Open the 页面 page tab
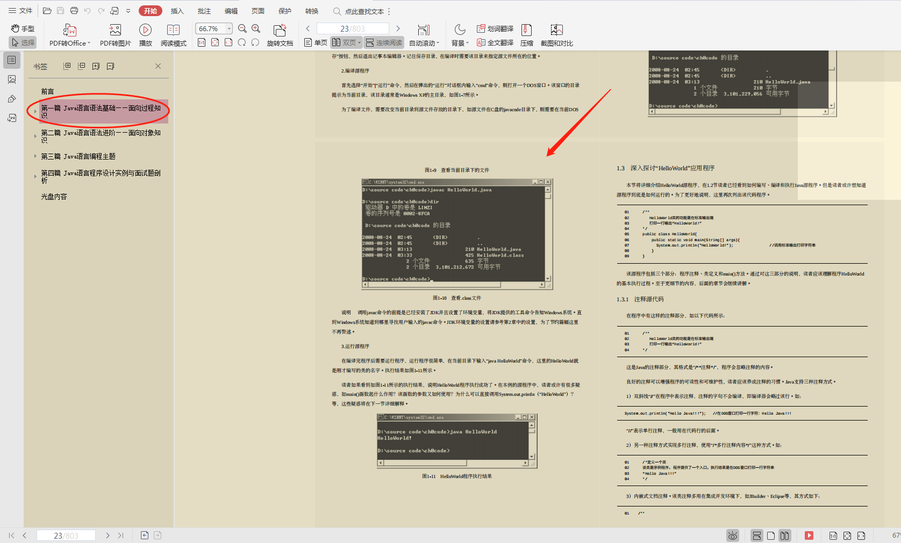901x543 pixels. pos(258,11)
